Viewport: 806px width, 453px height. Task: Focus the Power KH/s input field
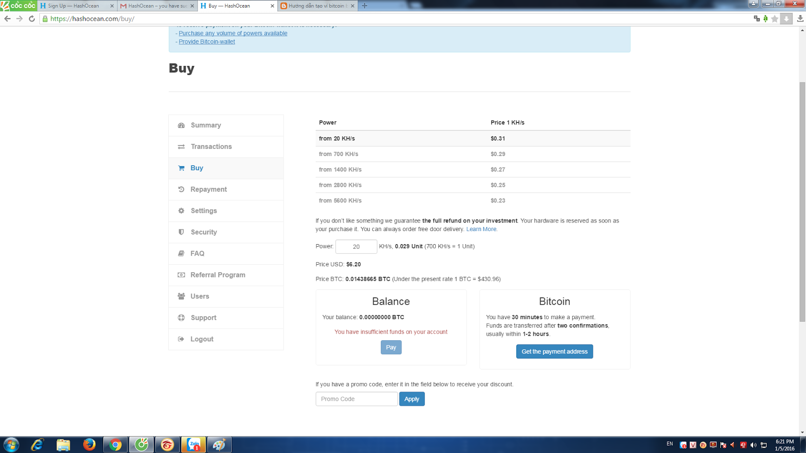click(356, 247)
